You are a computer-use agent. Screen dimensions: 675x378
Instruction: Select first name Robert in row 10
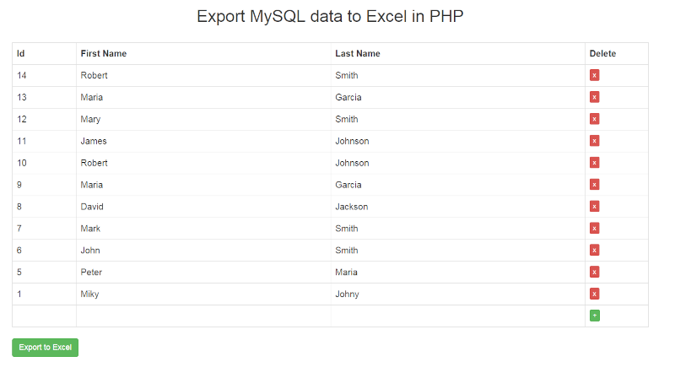pos(94,163)
